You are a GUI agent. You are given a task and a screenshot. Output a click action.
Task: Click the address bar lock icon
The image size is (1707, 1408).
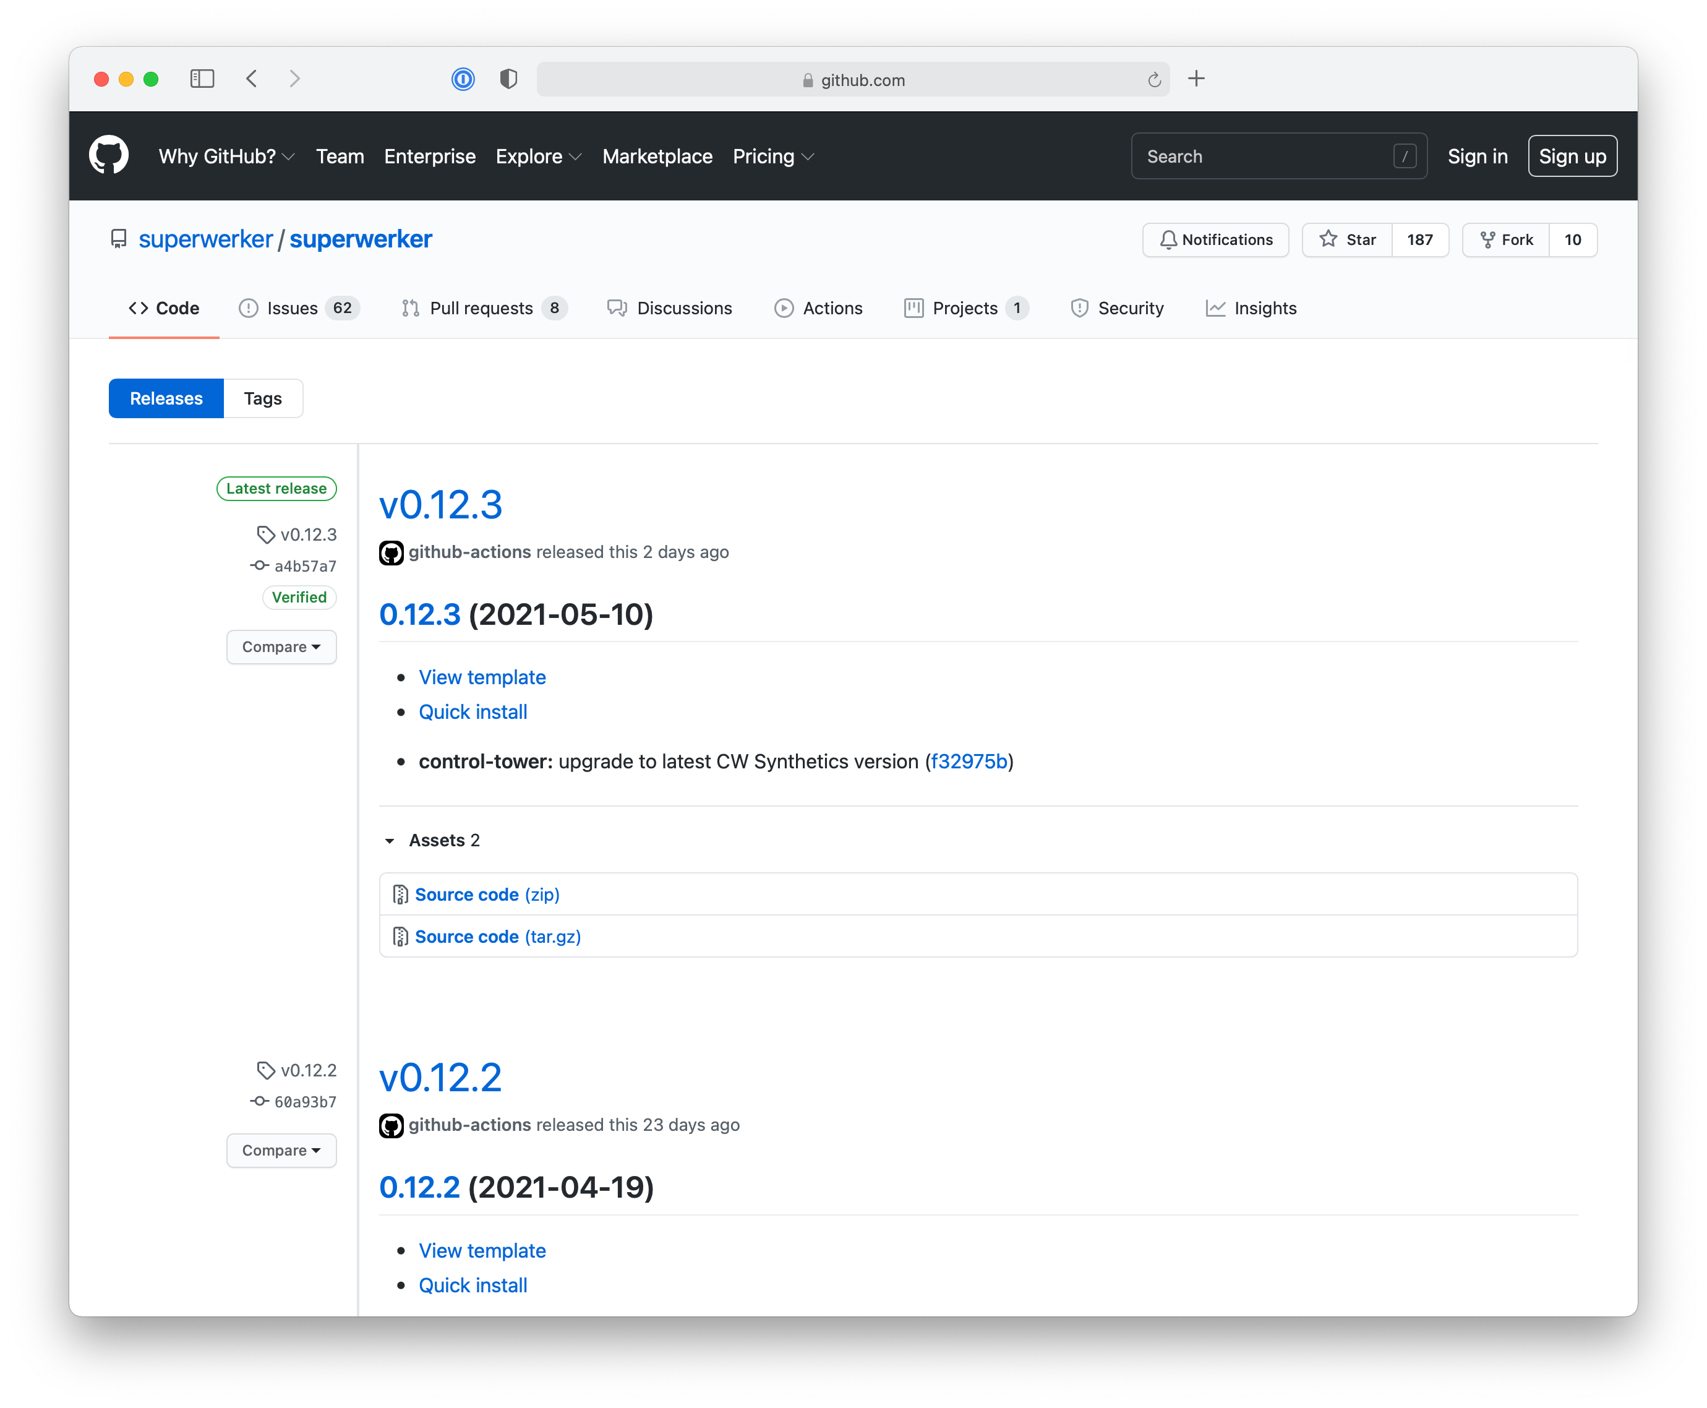click(808, 80)
